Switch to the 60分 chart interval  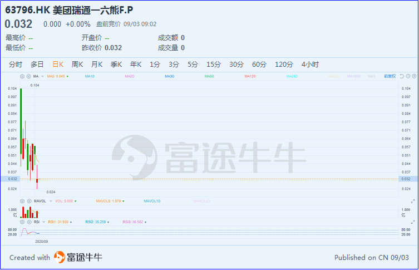click(259, 65)
